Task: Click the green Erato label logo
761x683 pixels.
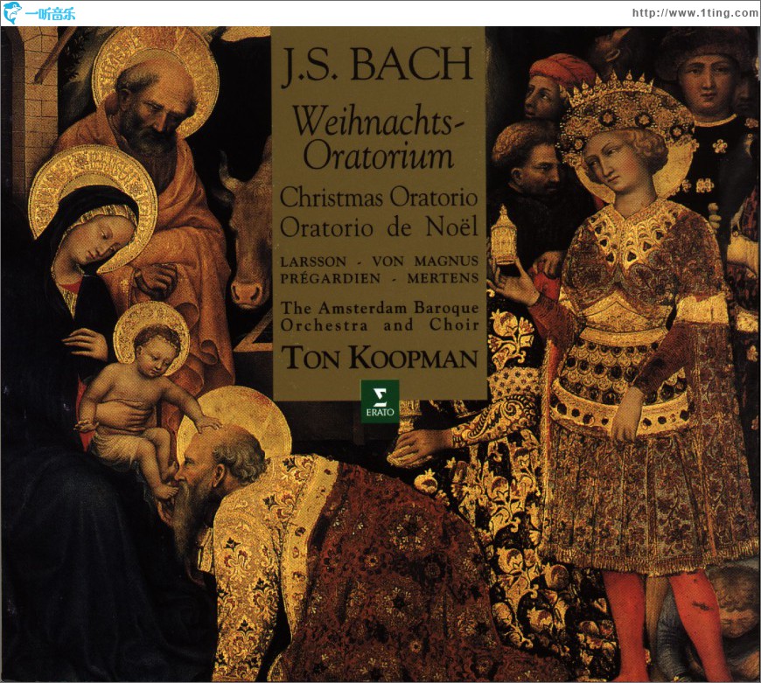Action: tap(380, 401)
